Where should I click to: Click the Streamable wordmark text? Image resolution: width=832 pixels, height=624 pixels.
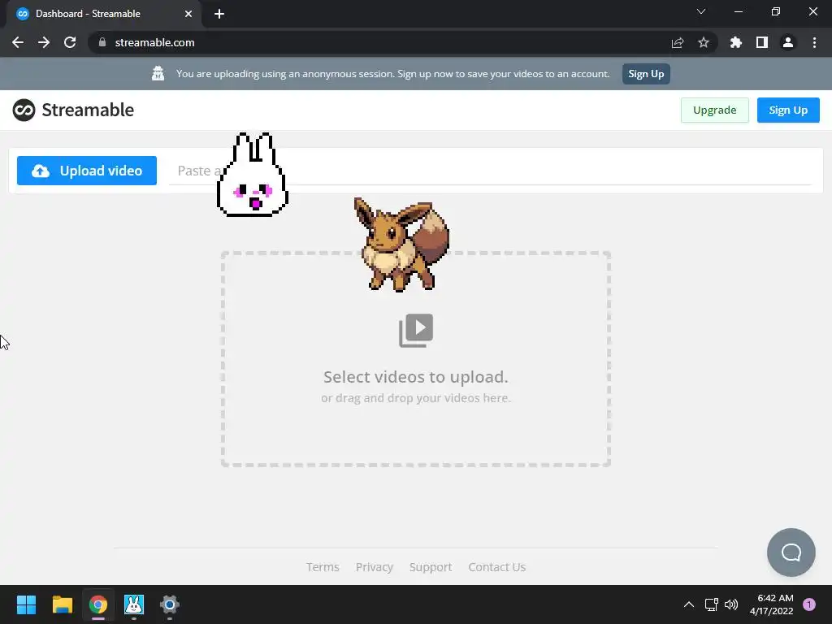tap(88, 110)
